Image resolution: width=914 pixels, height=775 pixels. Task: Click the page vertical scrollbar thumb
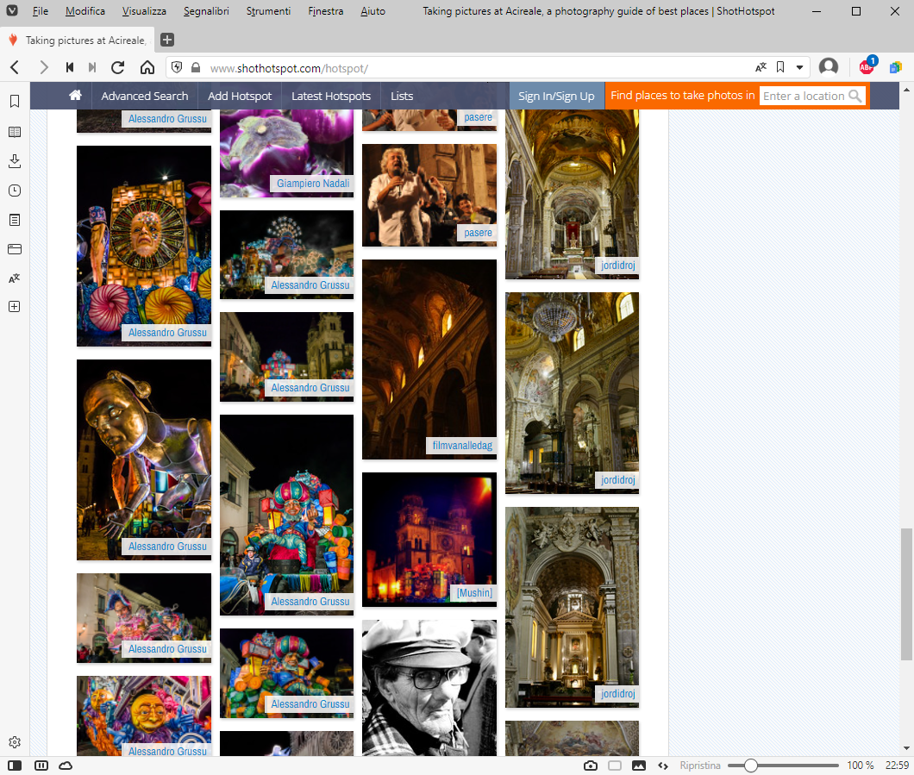click(x=906, y=594)
